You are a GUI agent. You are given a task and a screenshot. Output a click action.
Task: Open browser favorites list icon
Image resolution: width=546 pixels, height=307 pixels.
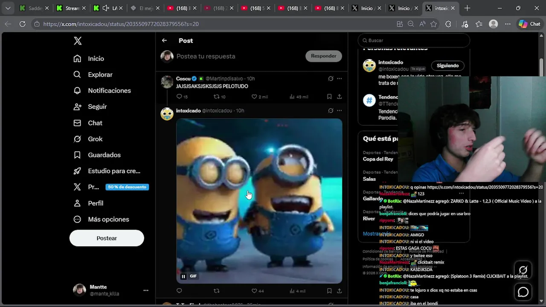[x=479, y=24]
